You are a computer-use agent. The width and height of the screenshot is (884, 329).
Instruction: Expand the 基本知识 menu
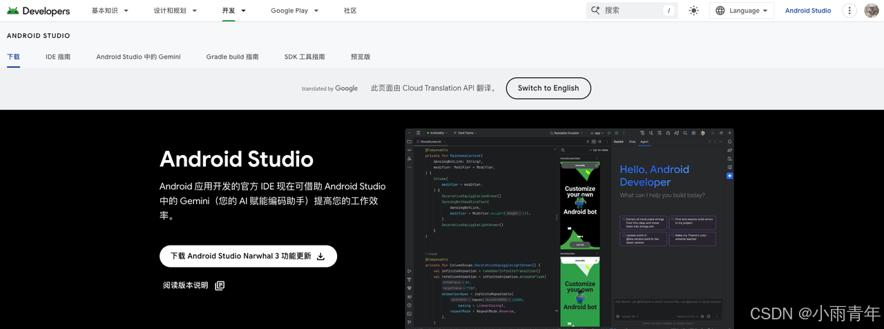109,10
